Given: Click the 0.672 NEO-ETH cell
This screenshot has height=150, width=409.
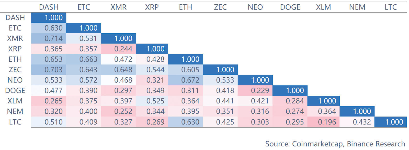Looking at the screenshot, I should [x=190, y=80].
